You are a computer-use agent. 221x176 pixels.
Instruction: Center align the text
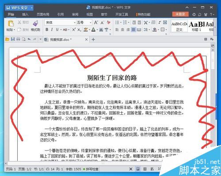pyautogui.click(x=122, y=30)
